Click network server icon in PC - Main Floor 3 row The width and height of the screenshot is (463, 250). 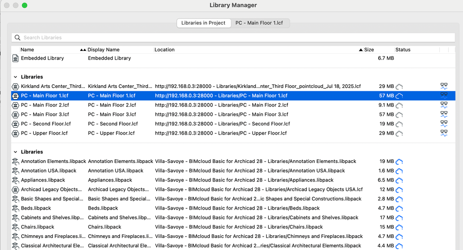click(x=444, y=114)
